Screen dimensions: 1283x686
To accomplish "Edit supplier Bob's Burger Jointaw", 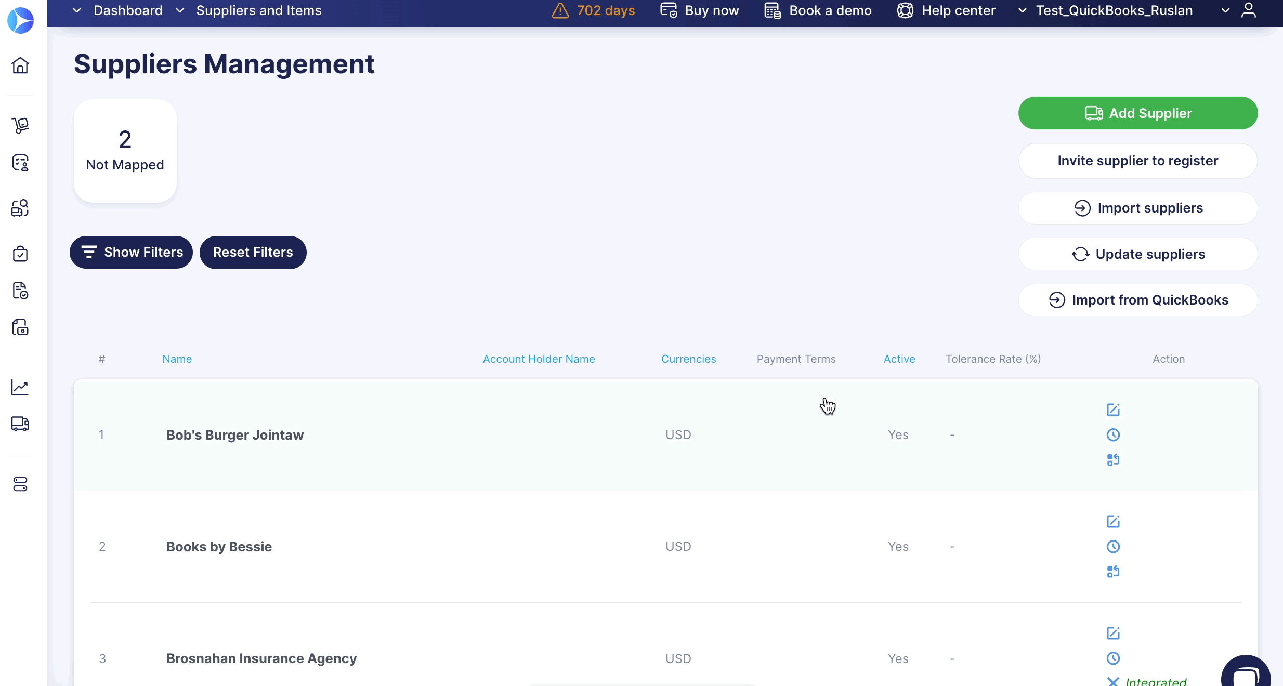I will (x=1113, y=410).
